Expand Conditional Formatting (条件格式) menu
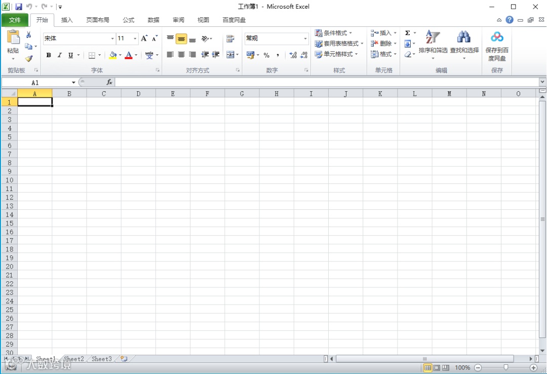 pos(333,33)
